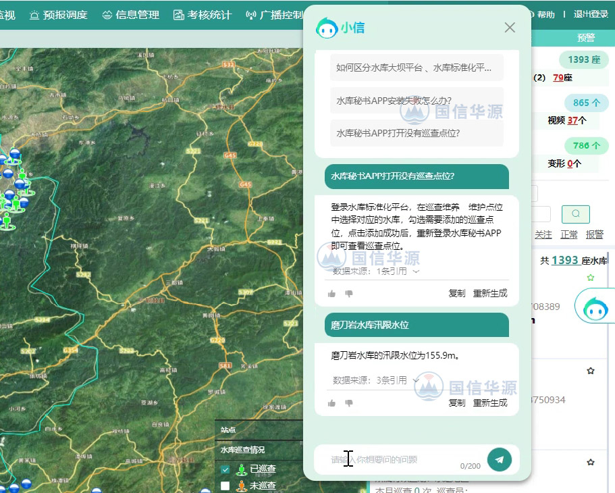Expand 数据来源 3条引用 chevron

point(416,380)
